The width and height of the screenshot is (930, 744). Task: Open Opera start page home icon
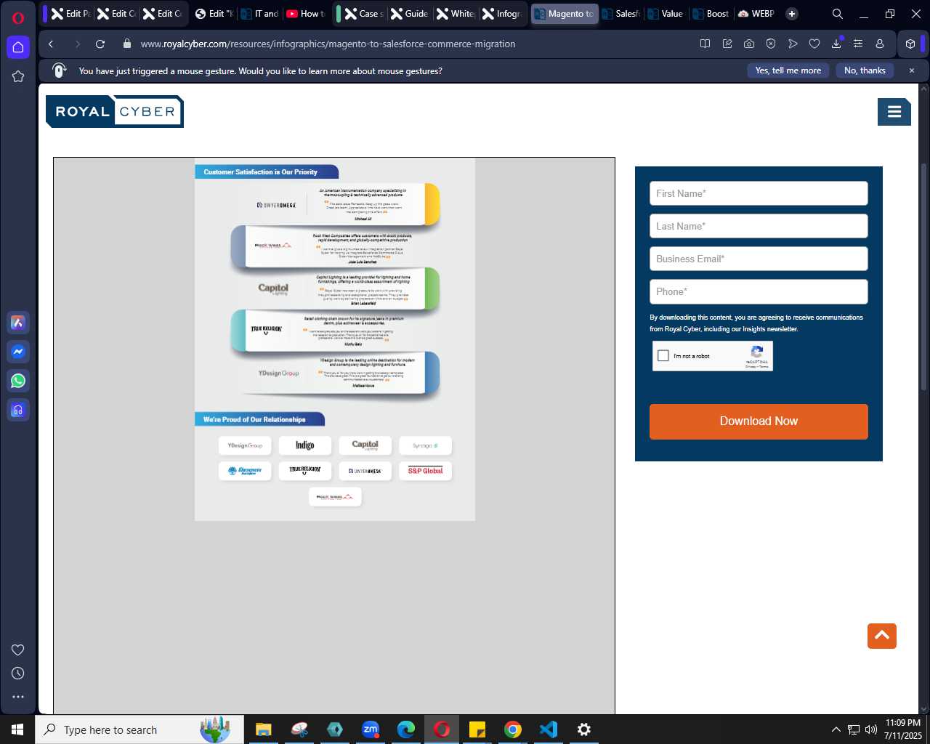coord(18,47)
